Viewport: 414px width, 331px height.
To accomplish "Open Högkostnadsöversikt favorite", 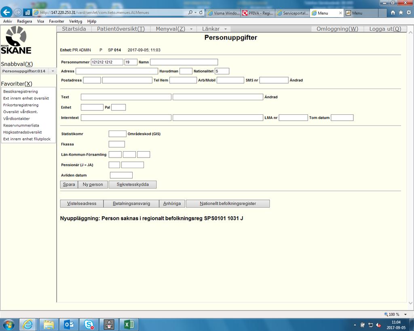I will tap(23, 132).
